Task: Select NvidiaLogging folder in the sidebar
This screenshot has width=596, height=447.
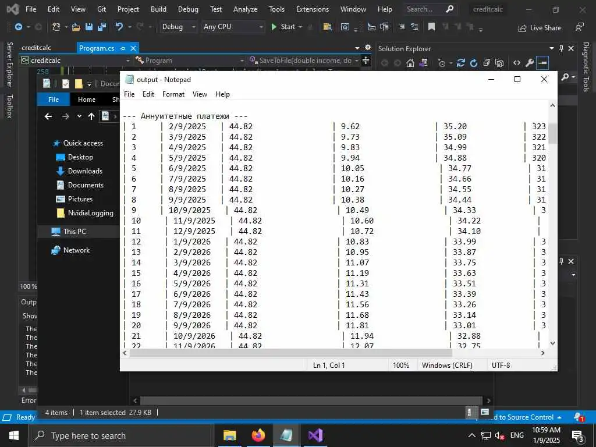Action: [85, 213]
